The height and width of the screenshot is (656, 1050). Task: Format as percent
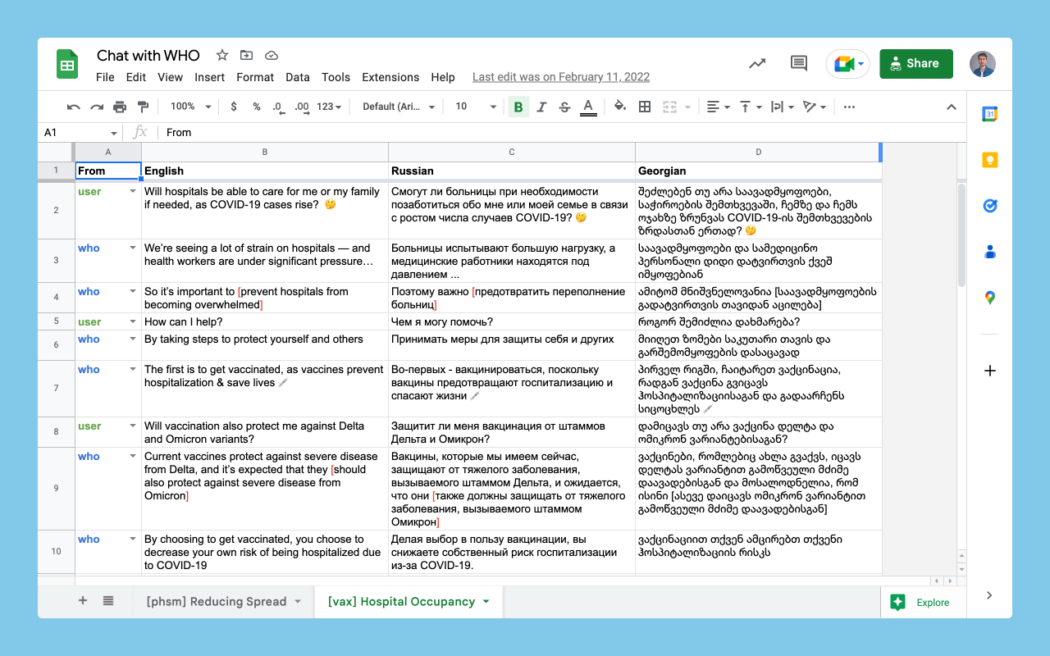pyautogui.click(x=257, y=107)
